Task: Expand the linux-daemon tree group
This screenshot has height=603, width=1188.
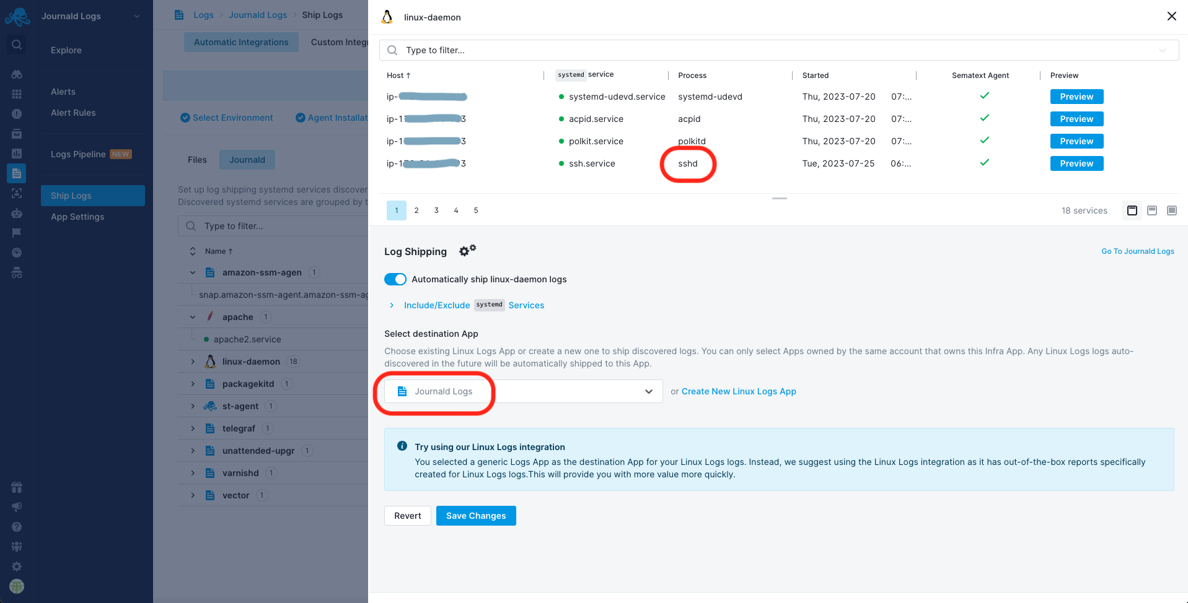Action: pos(193,362)
